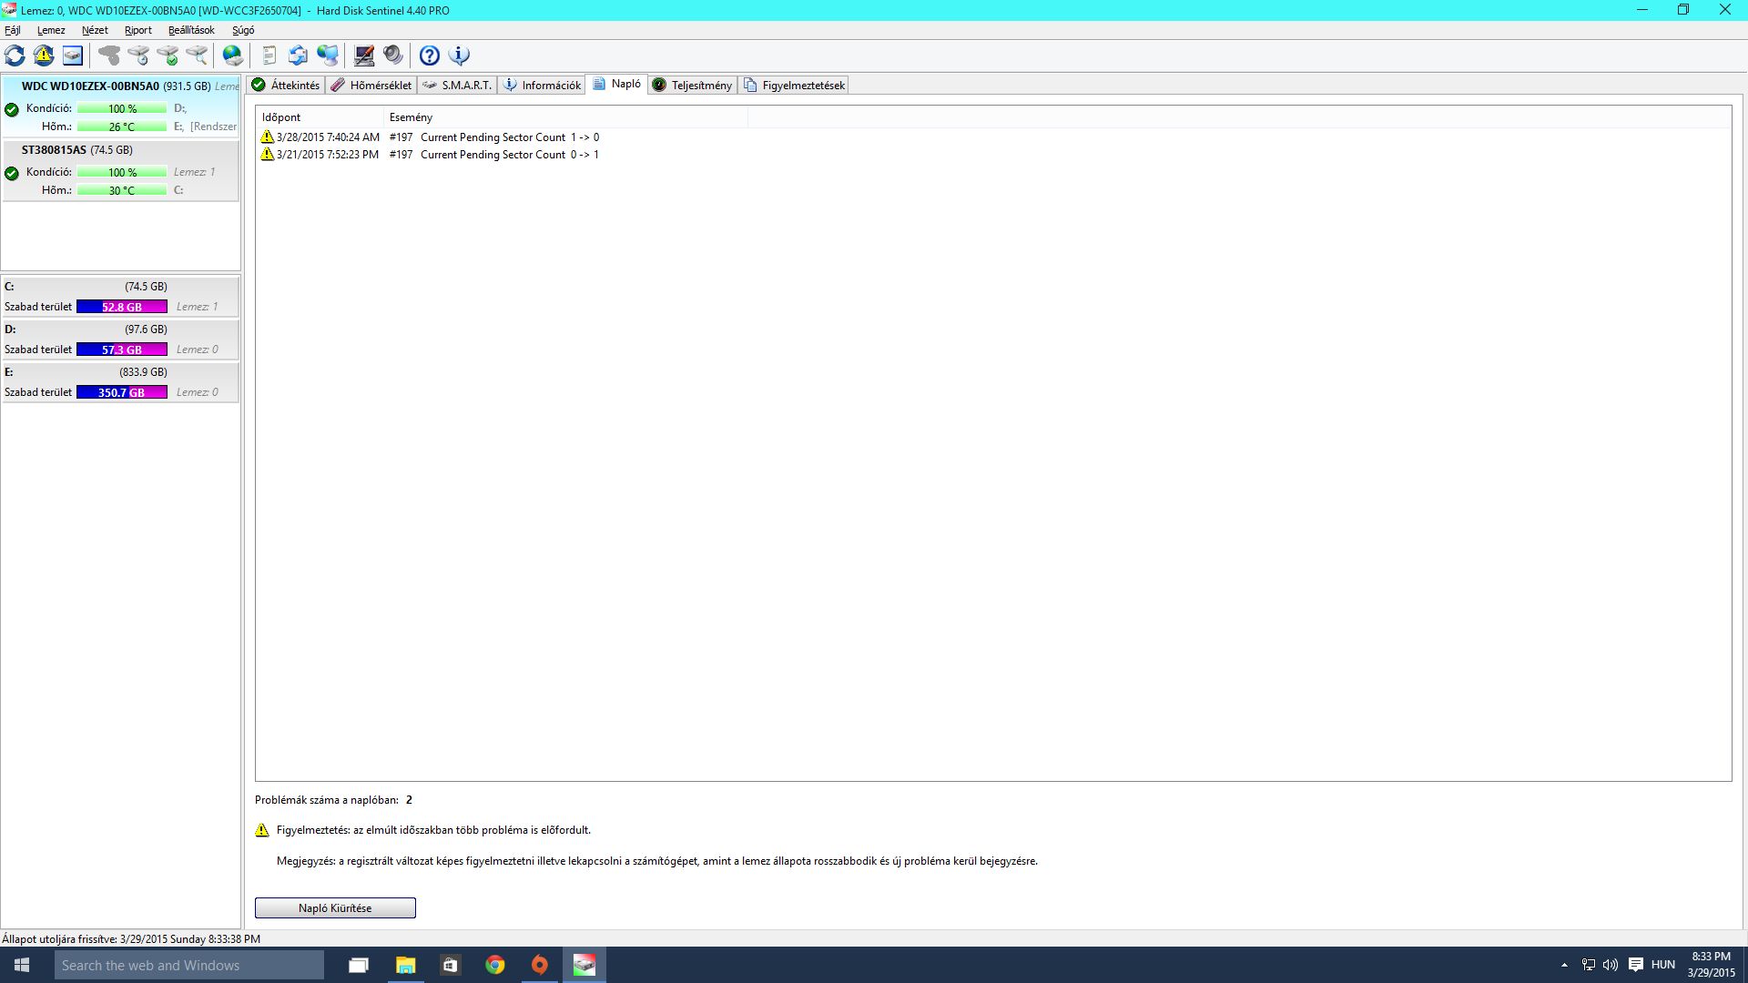Open the Súgó menu

pyautogui.click(x=243, y=30)
